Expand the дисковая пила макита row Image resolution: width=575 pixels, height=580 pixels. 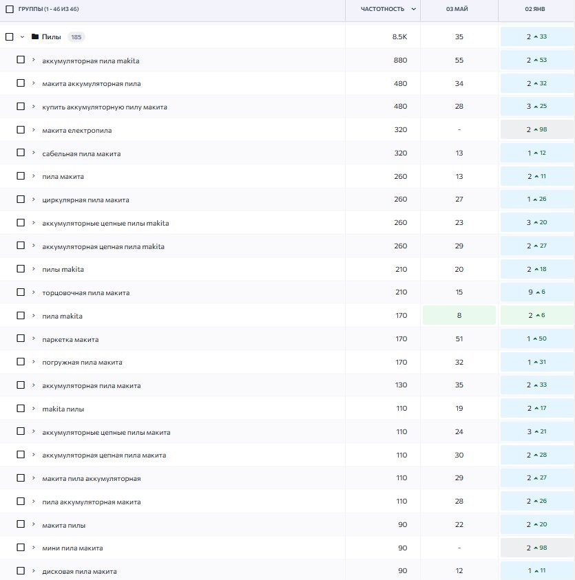(33, 571)
